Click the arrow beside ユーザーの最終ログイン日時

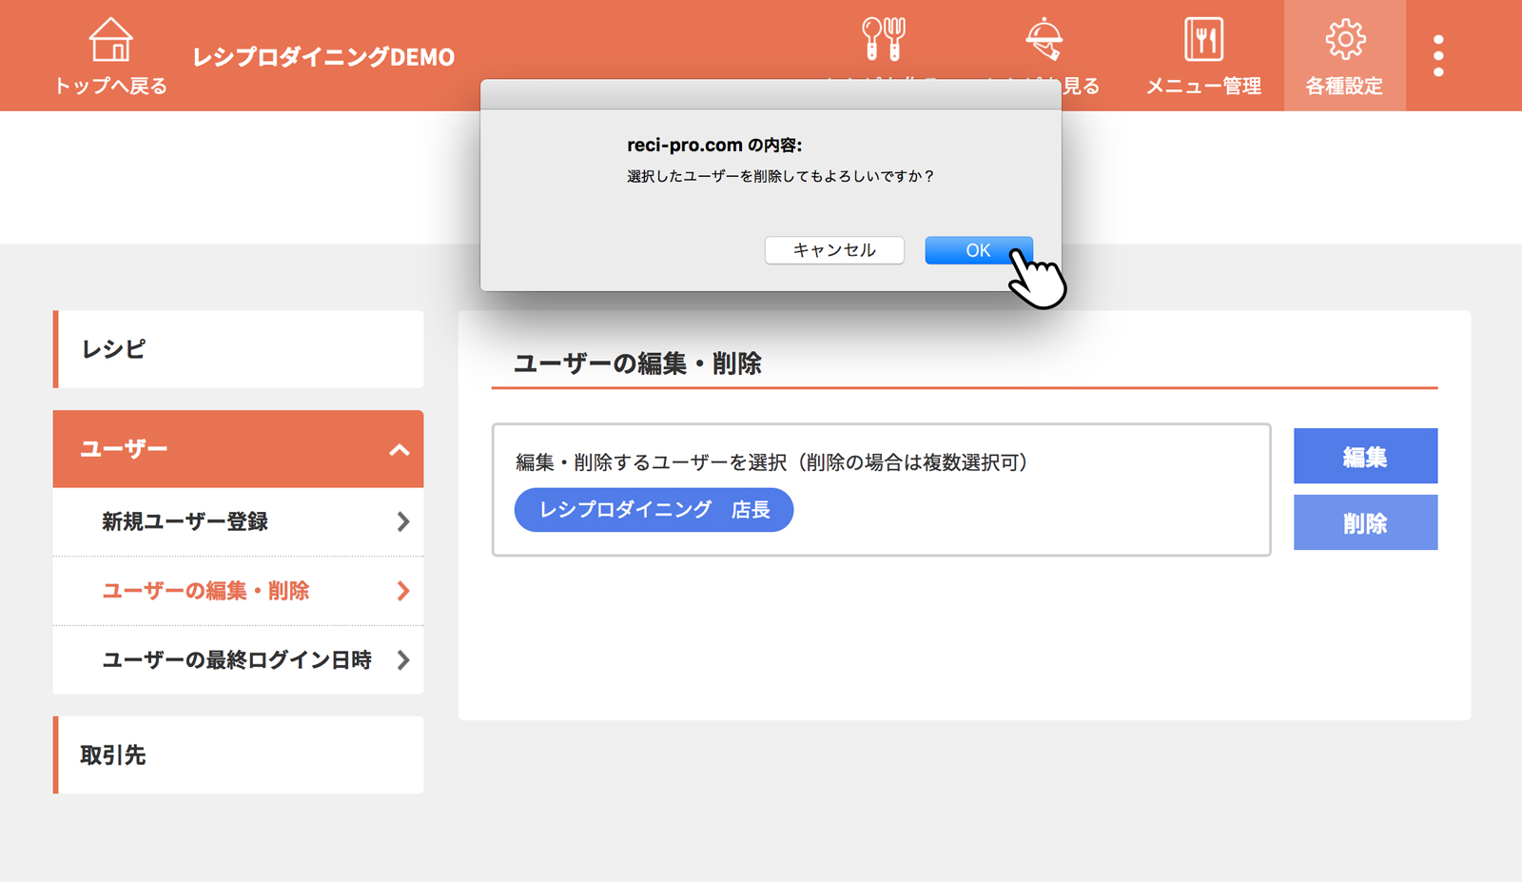(x=403, y=660)
